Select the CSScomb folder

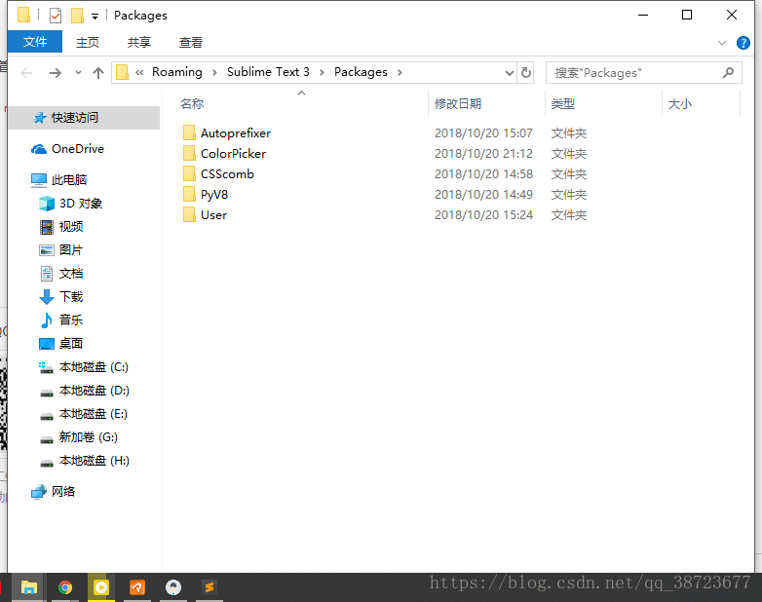[x=227, y=174]
